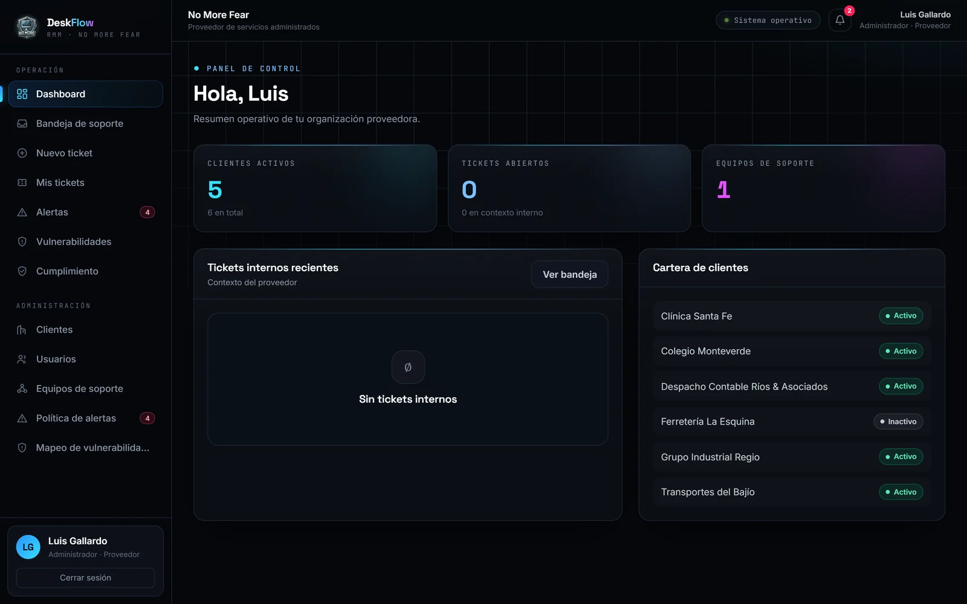This screenshot has width=967, height=604.
Task: Click Activo badge for Transportes del Bajío
Action: (x=901, y=492)
